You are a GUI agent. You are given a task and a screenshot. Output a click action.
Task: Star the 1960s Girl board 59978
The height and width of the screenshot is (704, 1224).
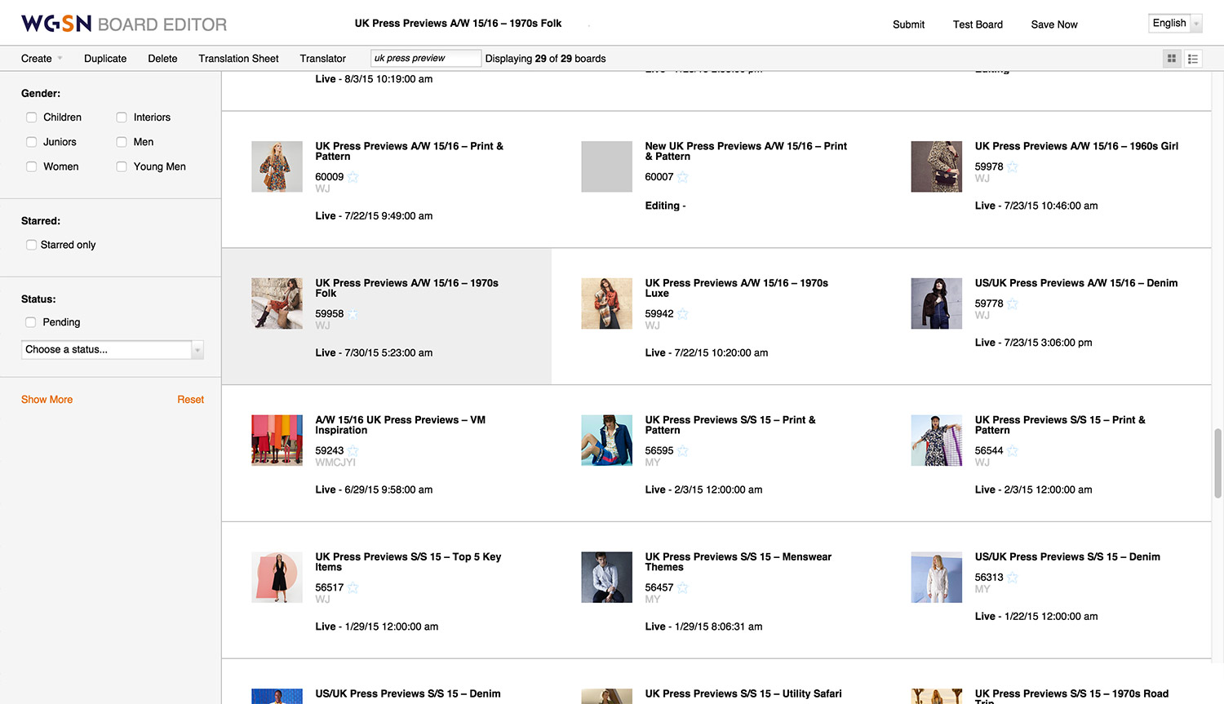1013,167
